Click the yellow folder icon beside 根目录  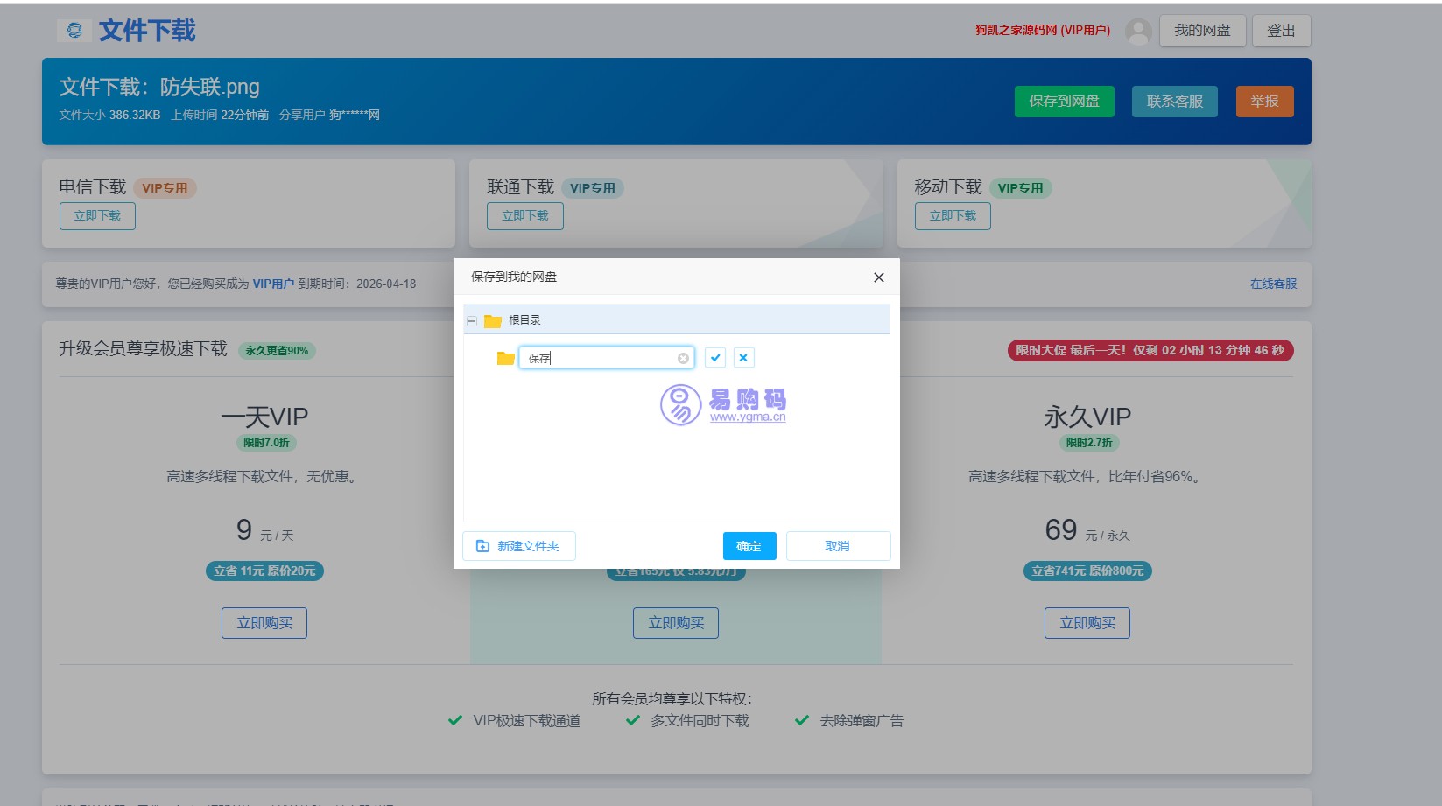pyautogui.click(x=492, y=319)
